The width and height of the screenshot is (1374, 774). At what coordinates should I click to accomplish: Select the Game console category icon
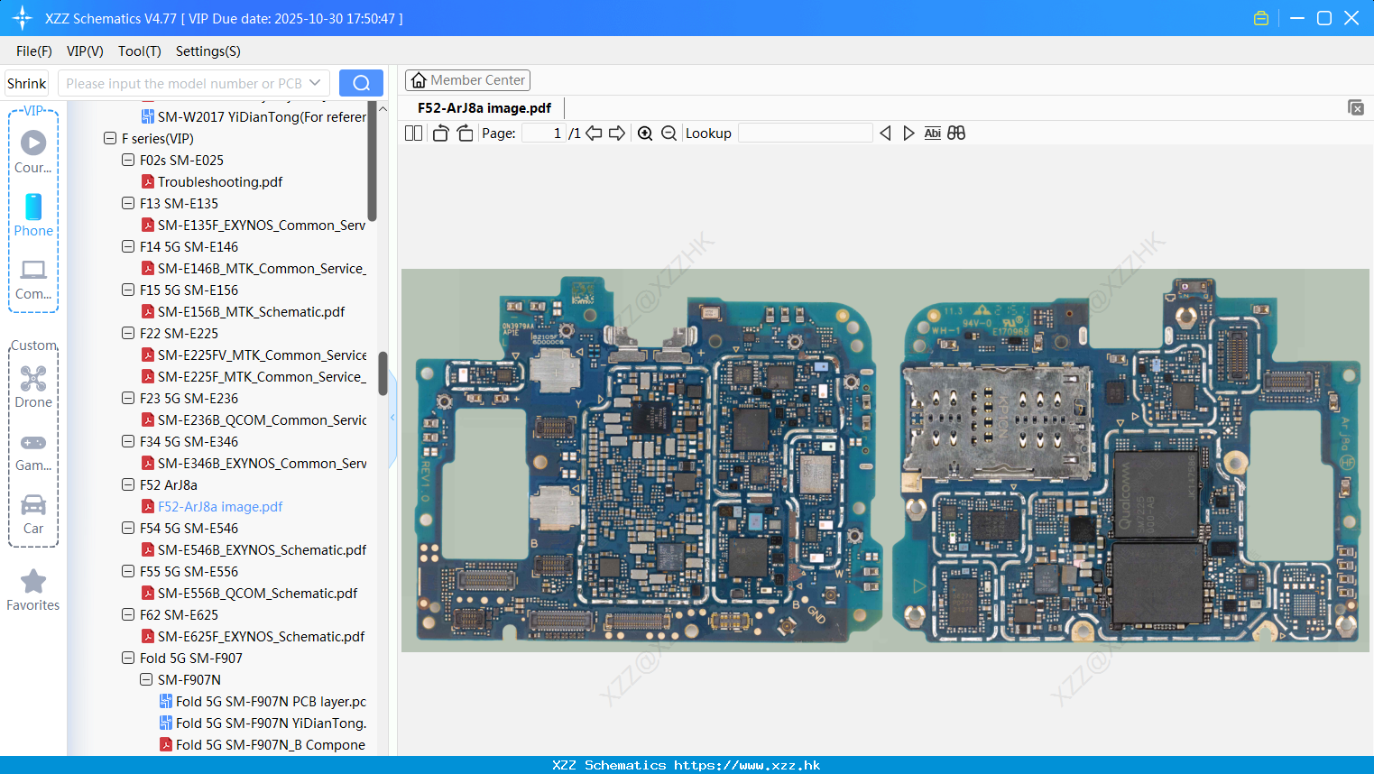tap(33, 451)
